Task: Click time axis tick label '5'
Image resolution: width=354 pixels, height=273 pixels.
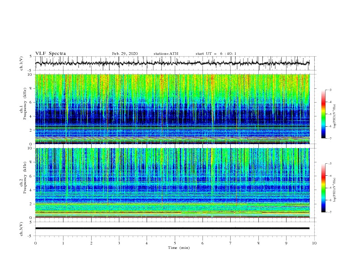Action: 175,243
